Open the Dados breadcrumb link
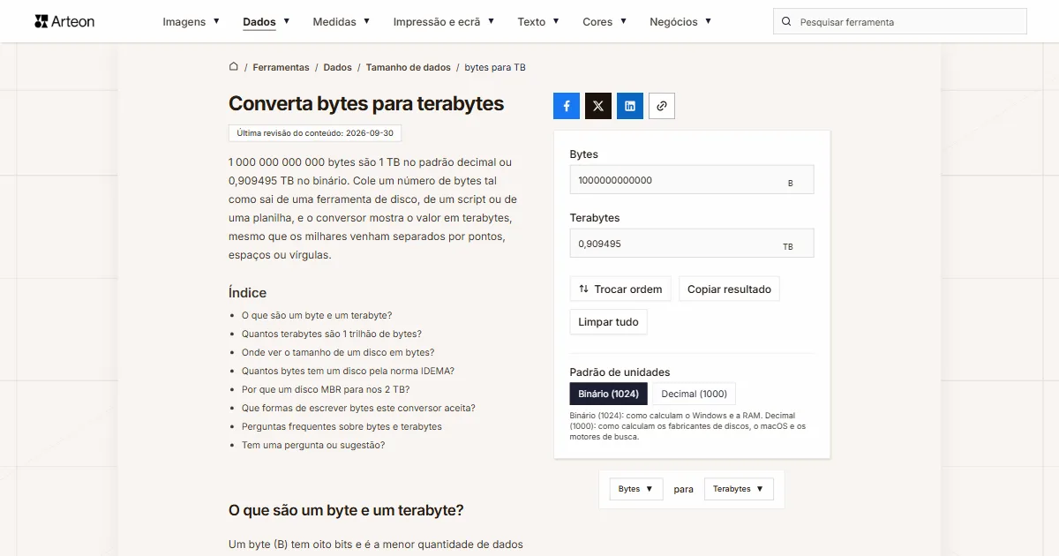Viewport: 1059px width, 556px height. [337, 67]
